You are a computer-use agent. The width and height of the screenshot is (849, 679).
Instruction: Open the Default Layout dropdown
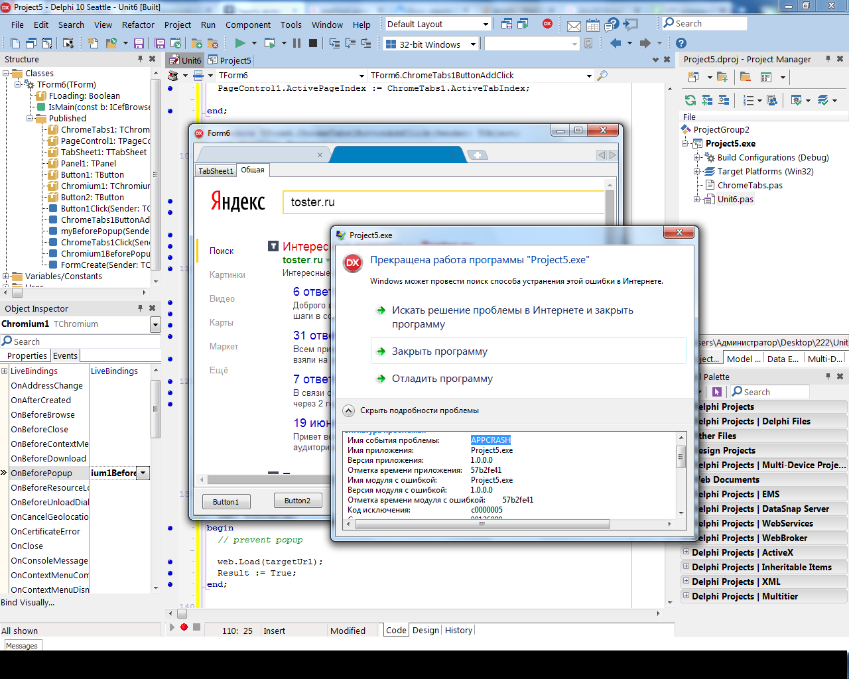486,25
